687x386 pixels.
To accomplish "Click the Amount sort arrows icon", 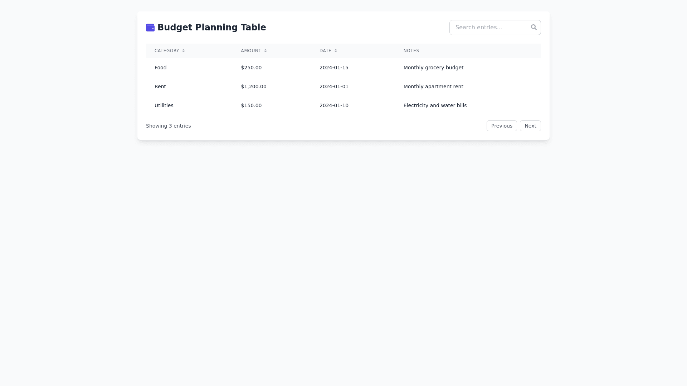I will click(265, 51).
